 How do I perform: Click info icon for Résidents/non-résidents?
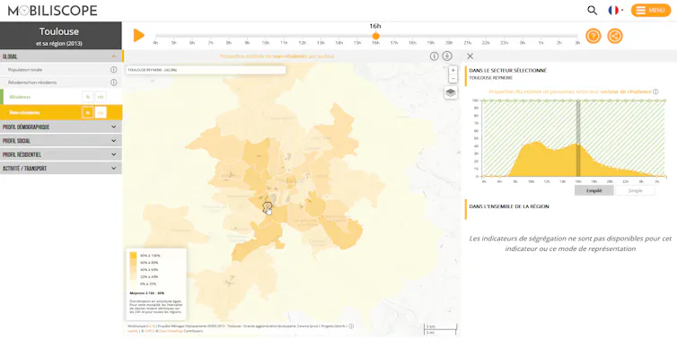(x=113, y=83)
